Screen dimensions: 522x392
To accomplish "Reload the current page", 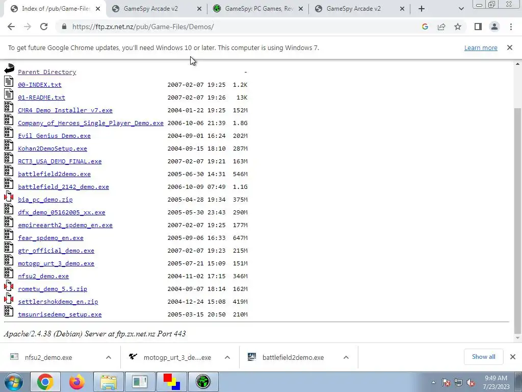I will [x=44, y=27].
